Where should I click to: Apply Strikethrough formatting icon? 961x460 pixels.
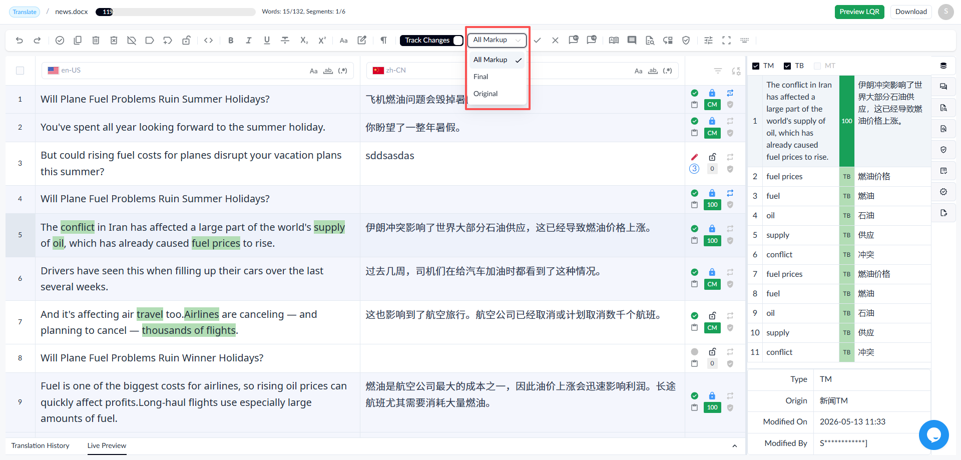[285, 41]
